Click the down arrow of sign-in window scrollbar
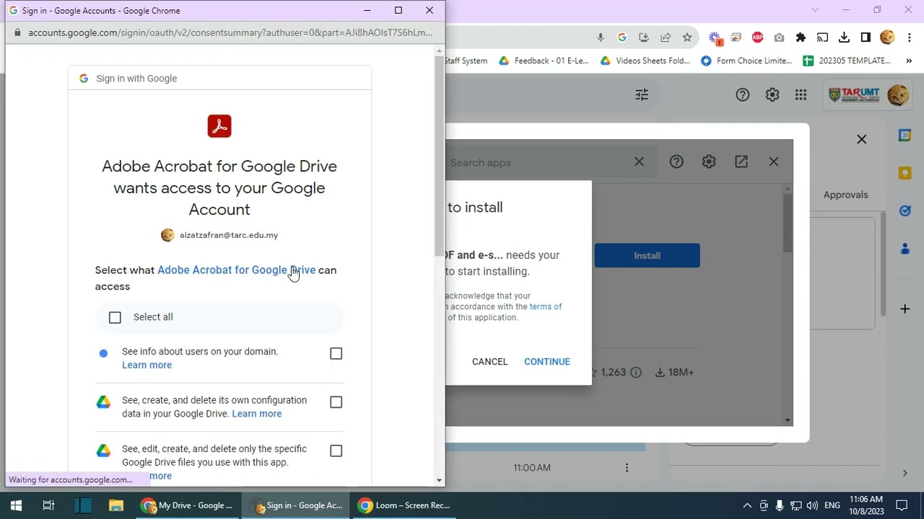The height and width of the screenshot is (519, 924). pyautogui.click(x=440, y=480)
